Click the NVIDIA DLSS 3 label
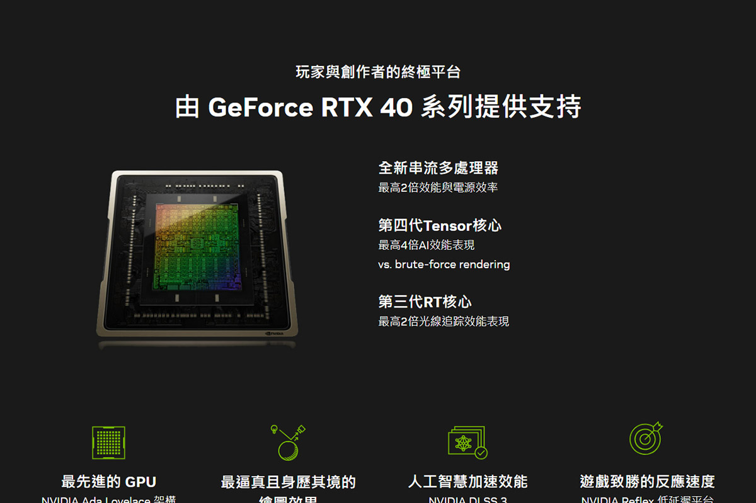Viewport: 756px width, 503px height. coord(467,500)
